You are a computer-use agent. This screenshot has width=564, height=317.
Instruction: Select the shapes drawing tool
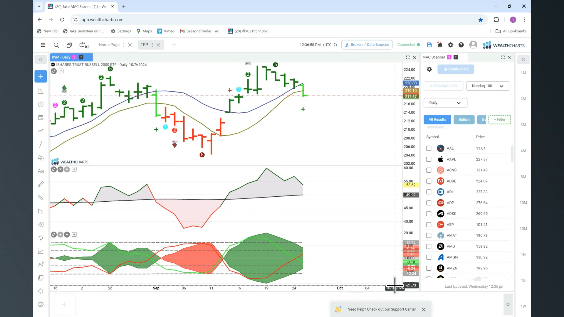click(41, 158)
